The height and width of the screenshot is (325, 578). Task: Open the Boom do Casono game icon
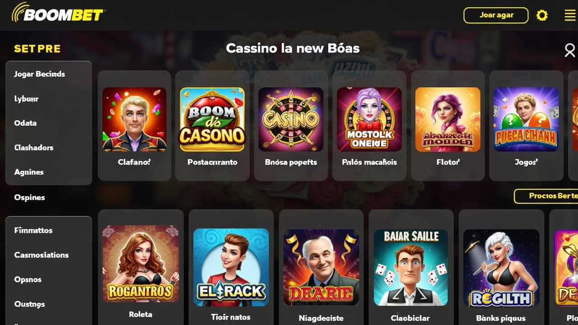(212, 120)
